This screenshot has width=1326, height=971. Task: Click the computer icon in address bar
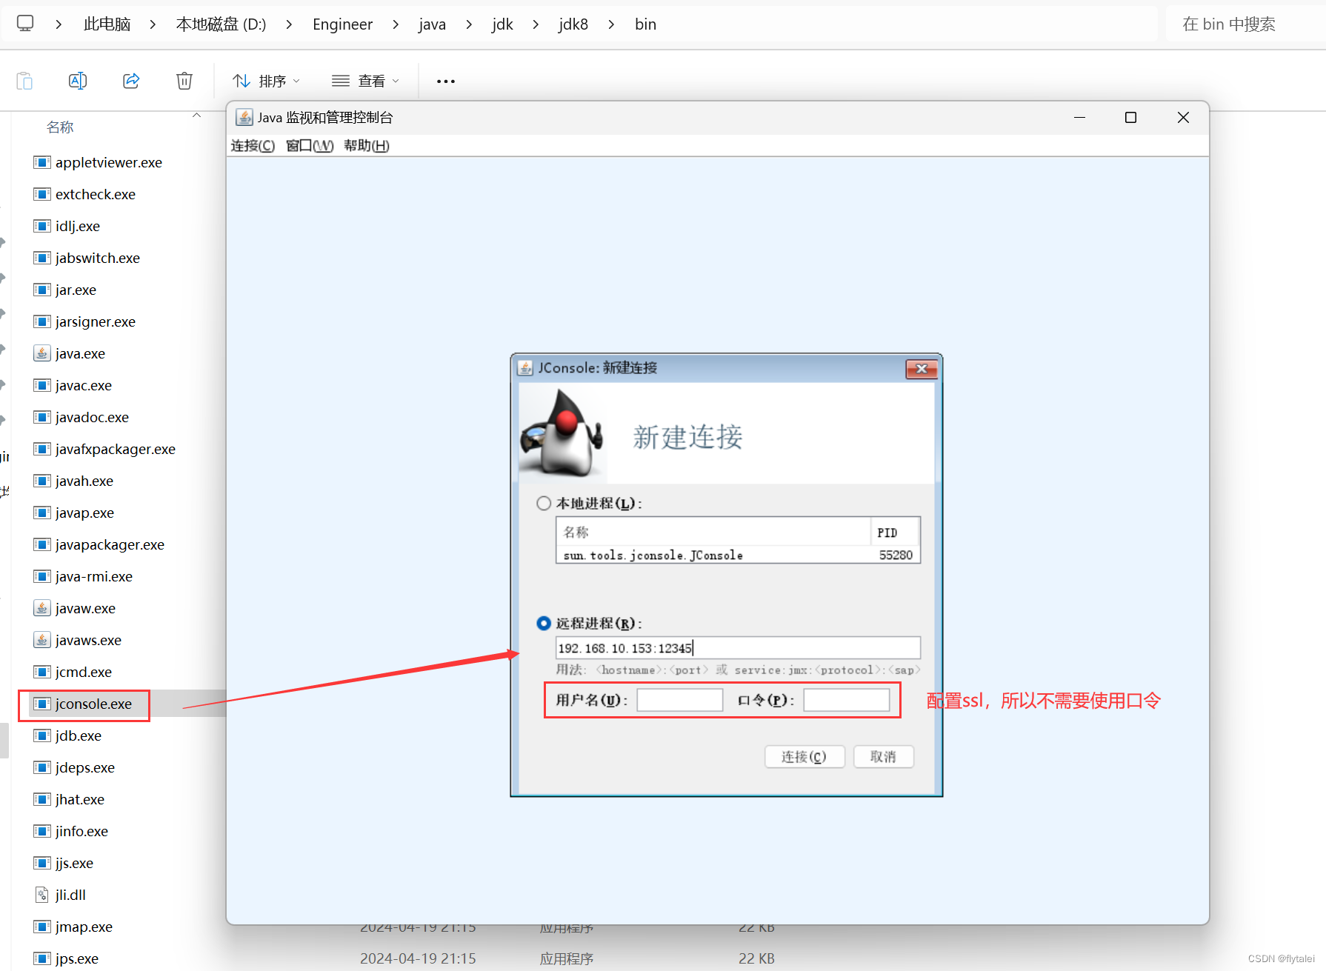[25, 24]
